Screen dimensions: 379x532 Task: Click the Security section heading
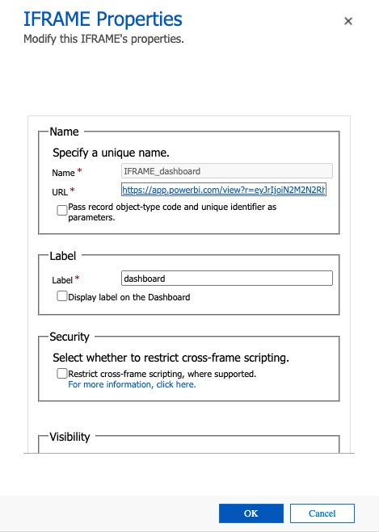point(69,337)
